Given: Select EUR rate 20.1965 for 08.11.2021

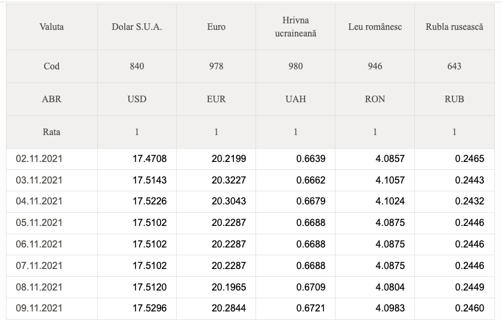Looking at the screenshot, I should coord(229,287).
